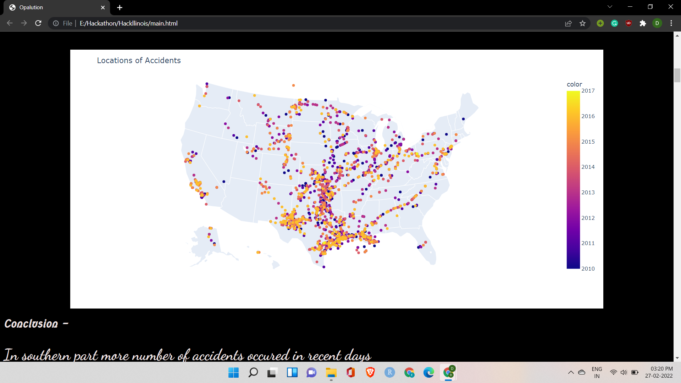Show hidden system tray icons
Screen dimensions: 681x383
pos(571,372)
